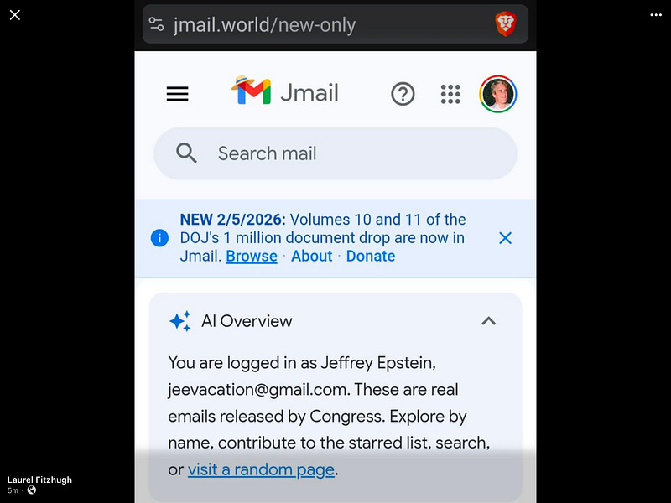Open the About link
The height and width of the screenshot is (503, 671).
[311, 257]
